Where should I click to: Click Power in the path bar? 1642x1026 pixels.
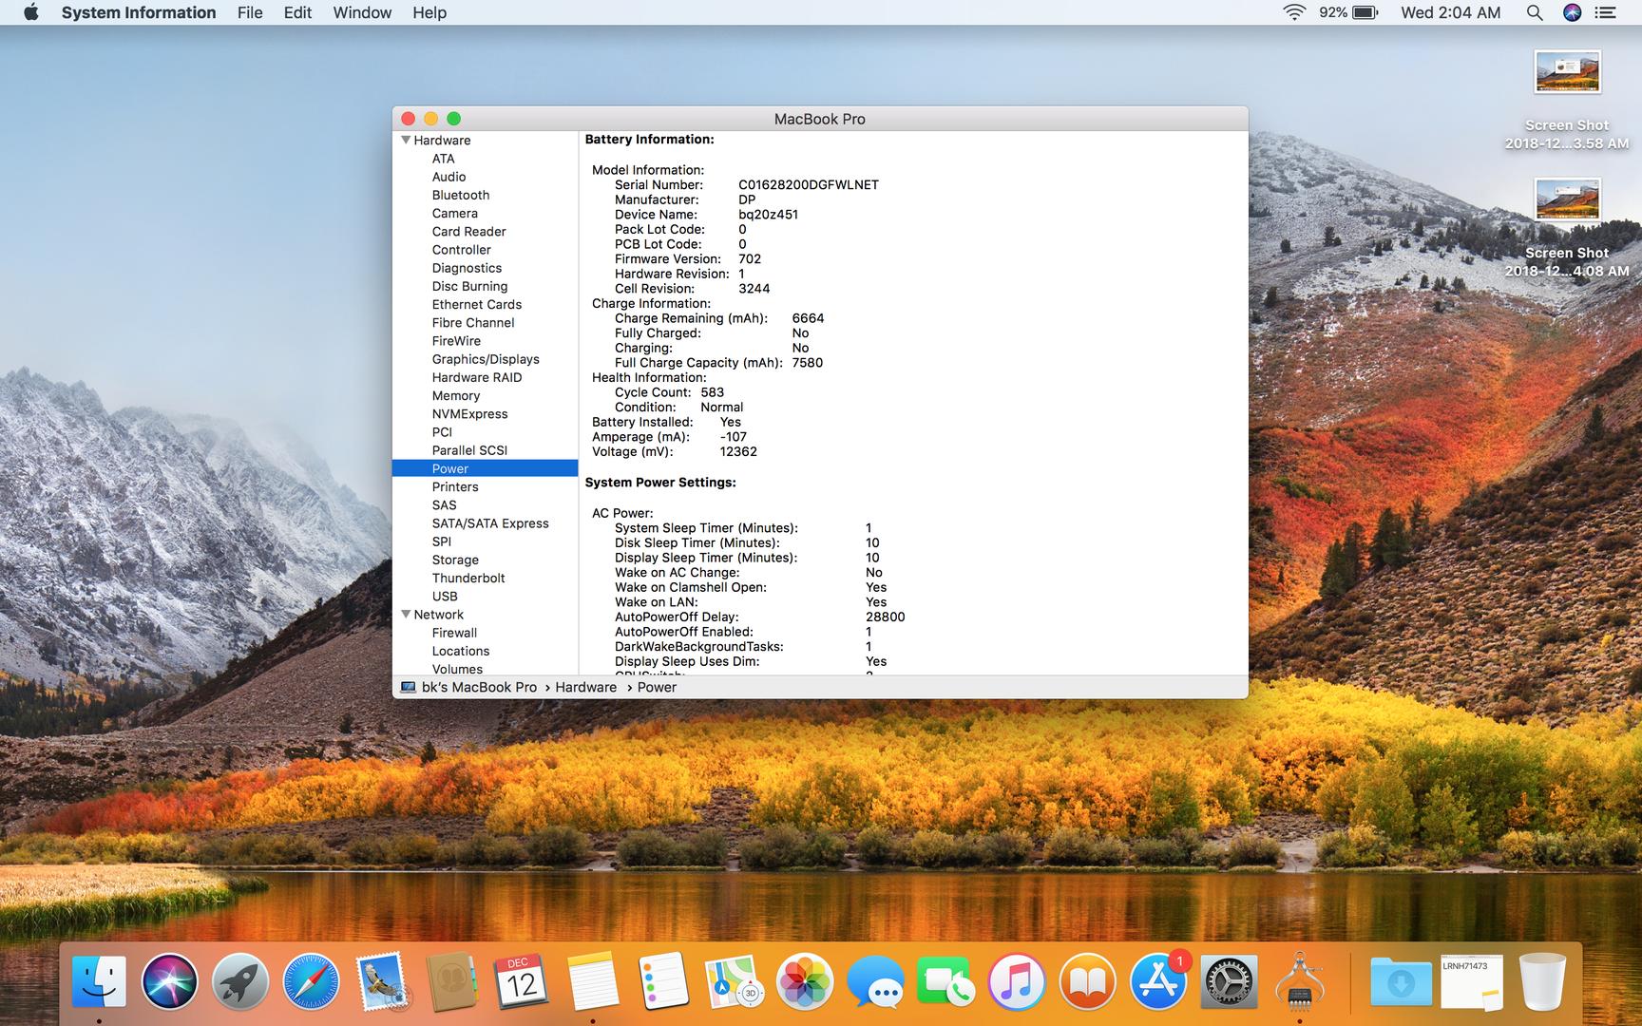point(657,687)
